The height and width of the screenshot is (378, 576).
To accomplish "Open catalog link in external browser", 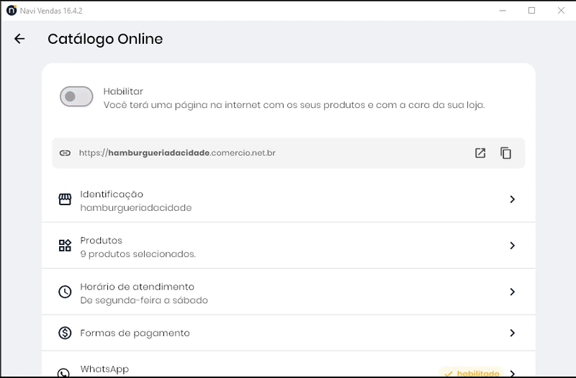I will [x=480, y=153].
